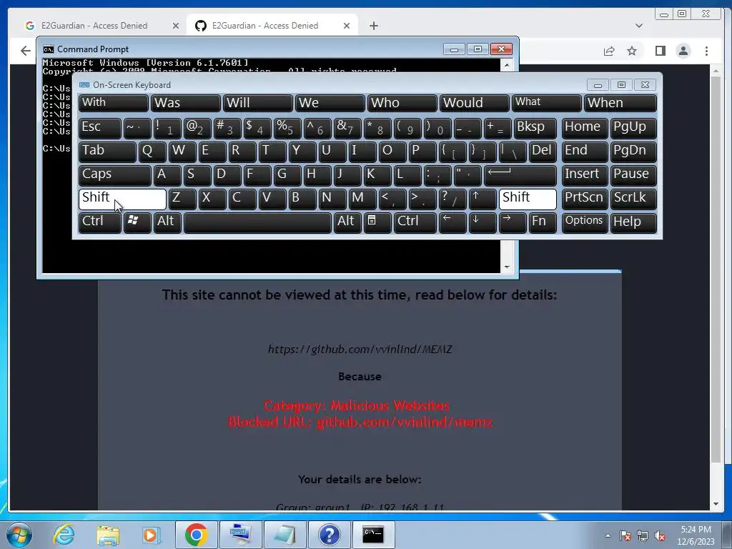Choose 'When' text prediction

click(x=620, y=103)
